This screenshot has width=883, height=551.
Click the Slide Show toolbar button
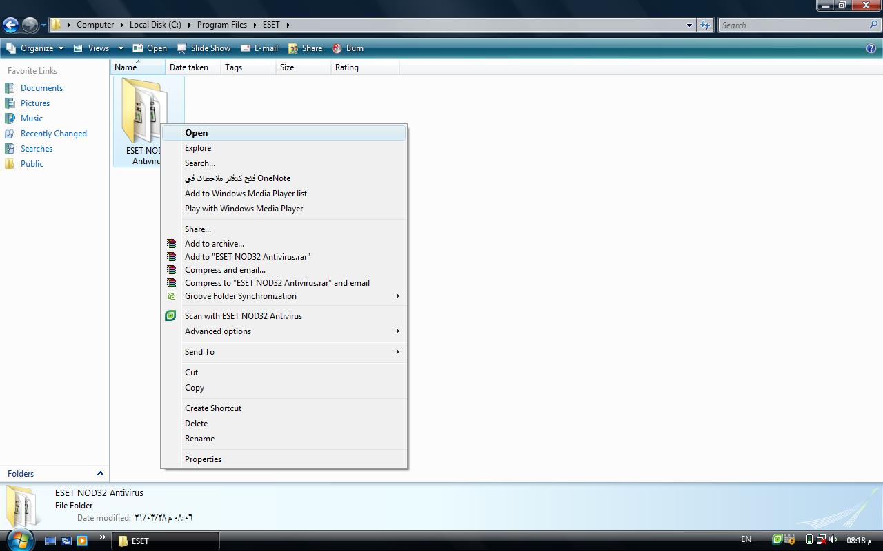click(x=204, y=48)
